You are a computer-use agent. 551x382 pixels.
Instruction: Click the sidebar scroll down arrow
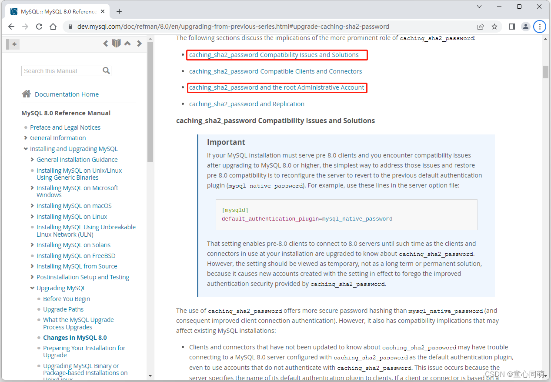pyautogui.click(x=150, y=375)
